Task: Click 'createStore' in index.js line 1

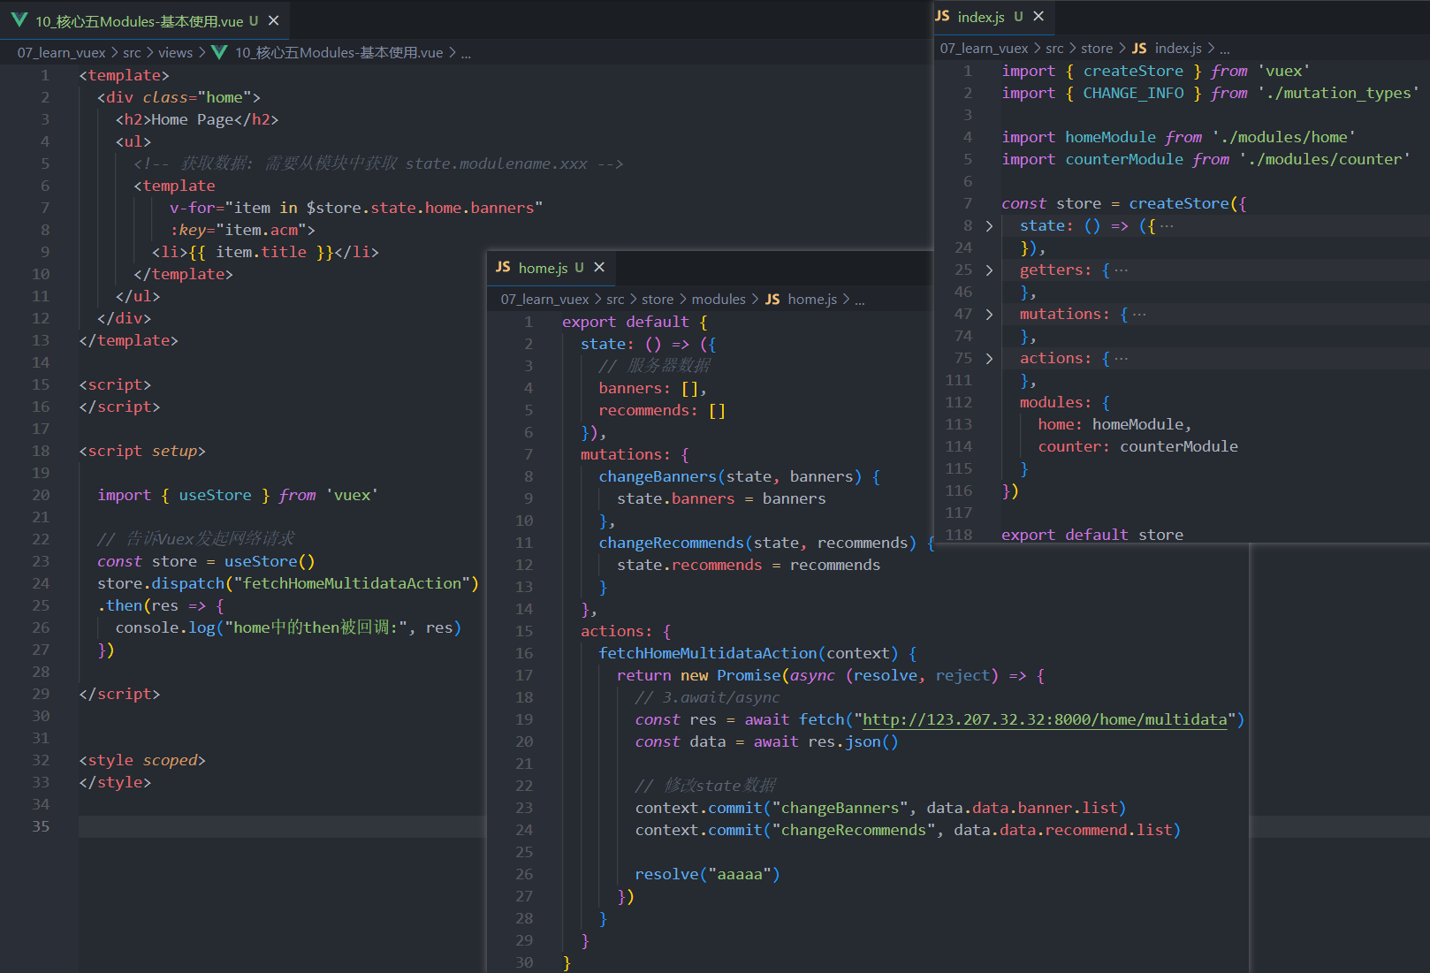Action: click(1133, 71)
